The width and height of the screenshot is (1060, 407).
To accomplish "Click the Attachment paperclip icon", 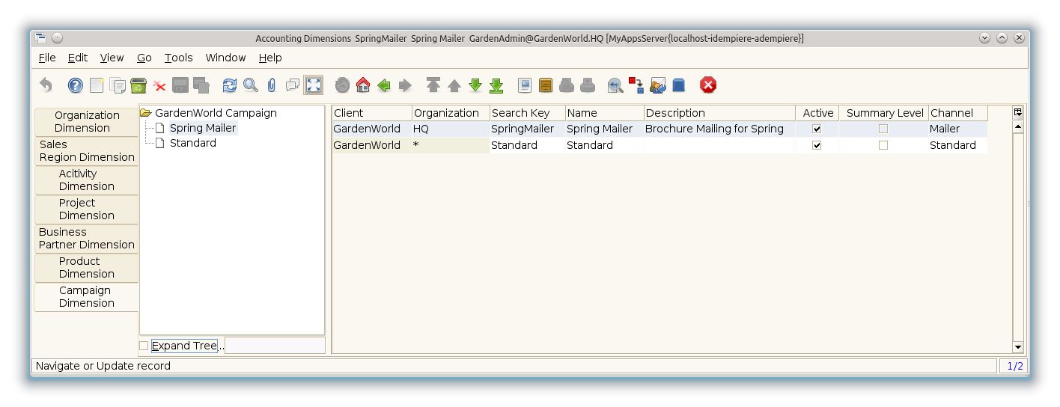I will (271, 85).
